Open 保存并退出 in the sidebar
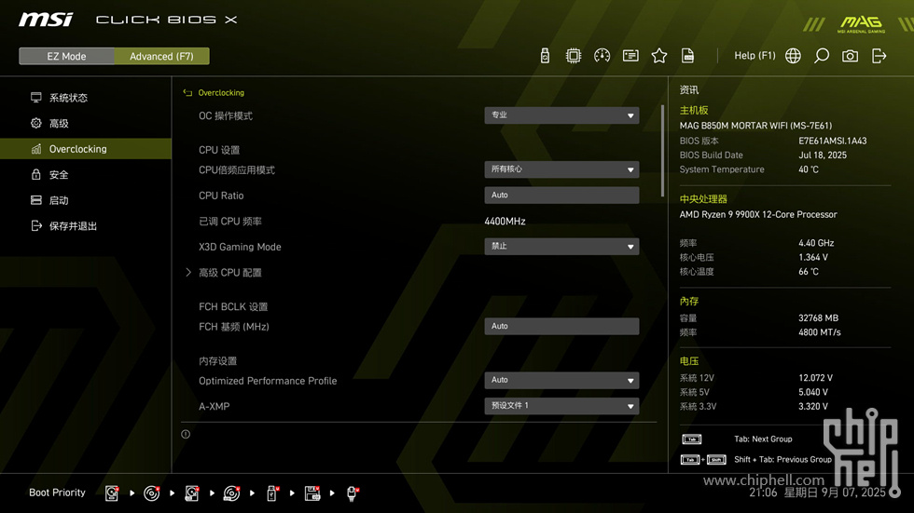 pos(86,225)
